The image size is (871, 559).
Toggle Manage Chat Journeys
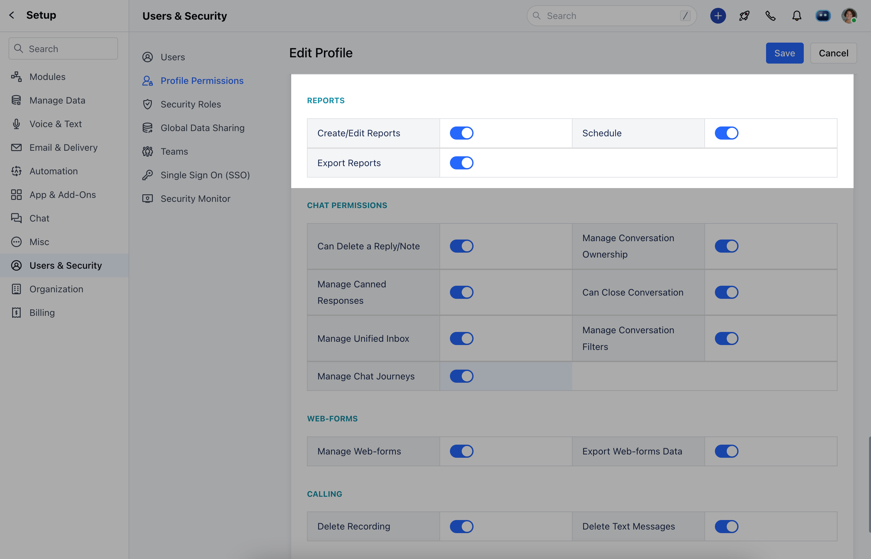tap(462, 376)
